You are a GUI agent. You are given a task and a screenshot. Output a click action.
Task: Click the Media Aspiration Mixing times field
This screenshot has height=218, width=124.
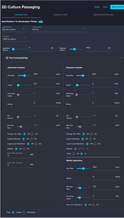[x=106, y=177]
